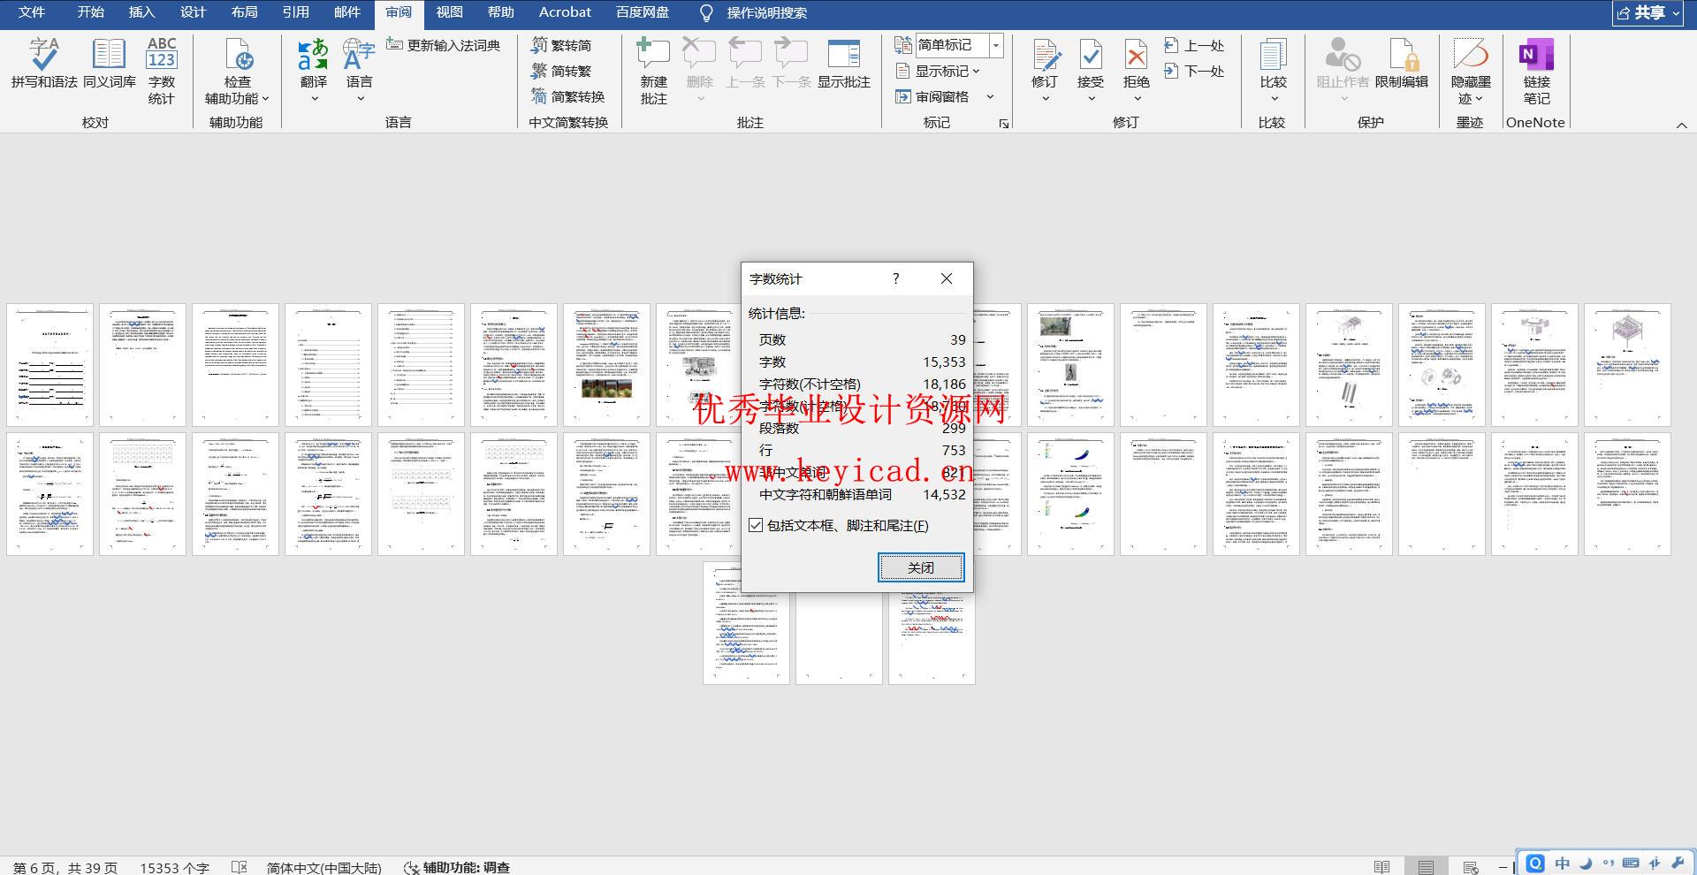
Task: Convert Simplified to Traditional (简转繁)
Action: tap(562, 71)
